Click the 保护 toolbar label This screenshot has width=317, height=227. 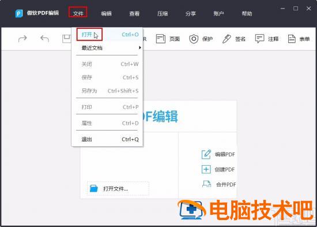207,39
